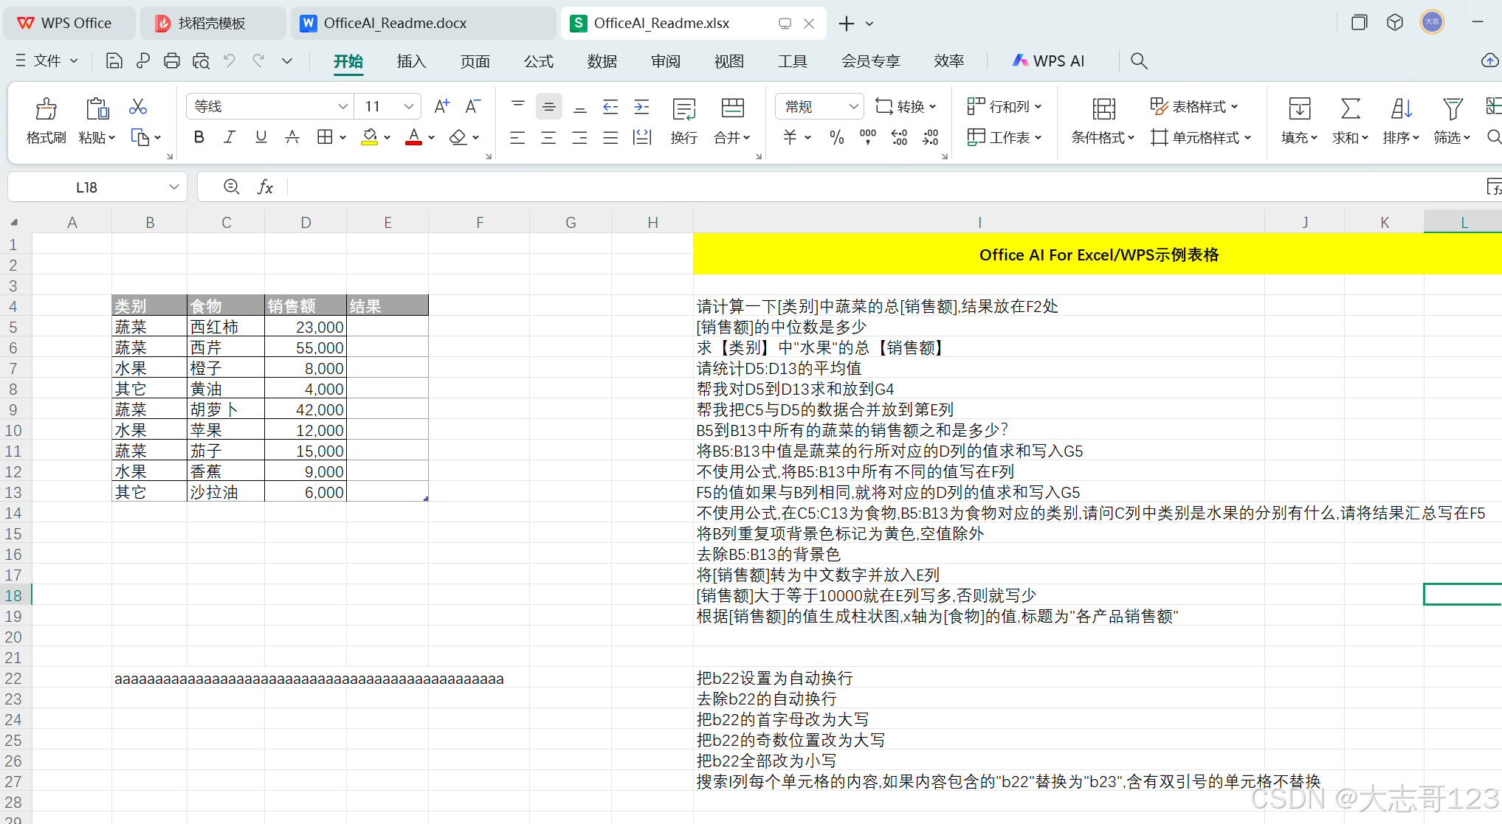Toggle italic formatting

click(230, 137)
